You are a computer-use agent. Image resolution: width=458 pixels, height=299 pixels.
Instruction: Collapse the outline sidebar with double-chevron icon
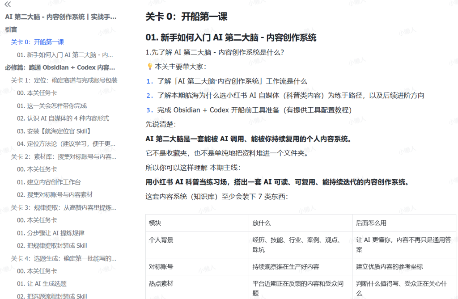(8, 4)
